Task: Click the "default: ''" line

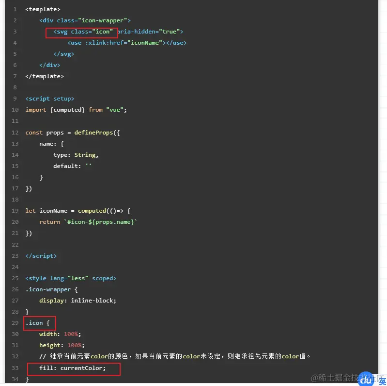Action: click(x=72, y=166)
